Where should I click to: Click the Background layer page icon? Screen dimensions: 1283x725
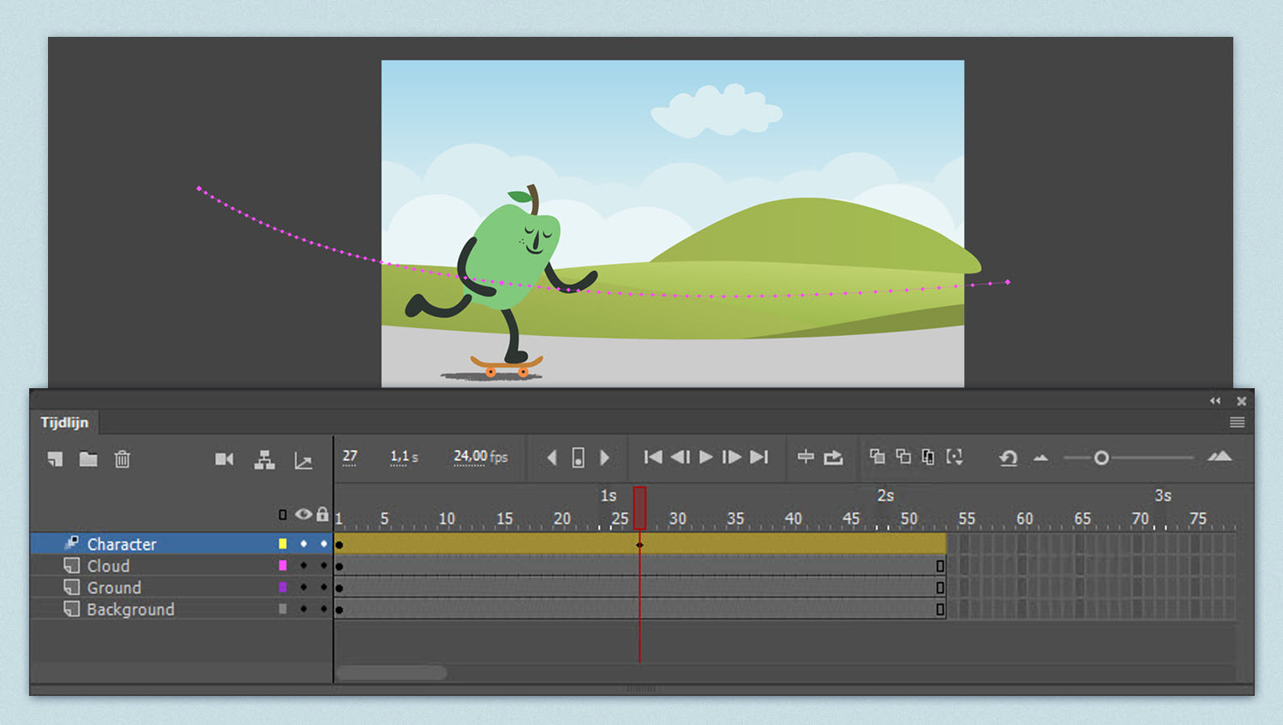point(72,609)
